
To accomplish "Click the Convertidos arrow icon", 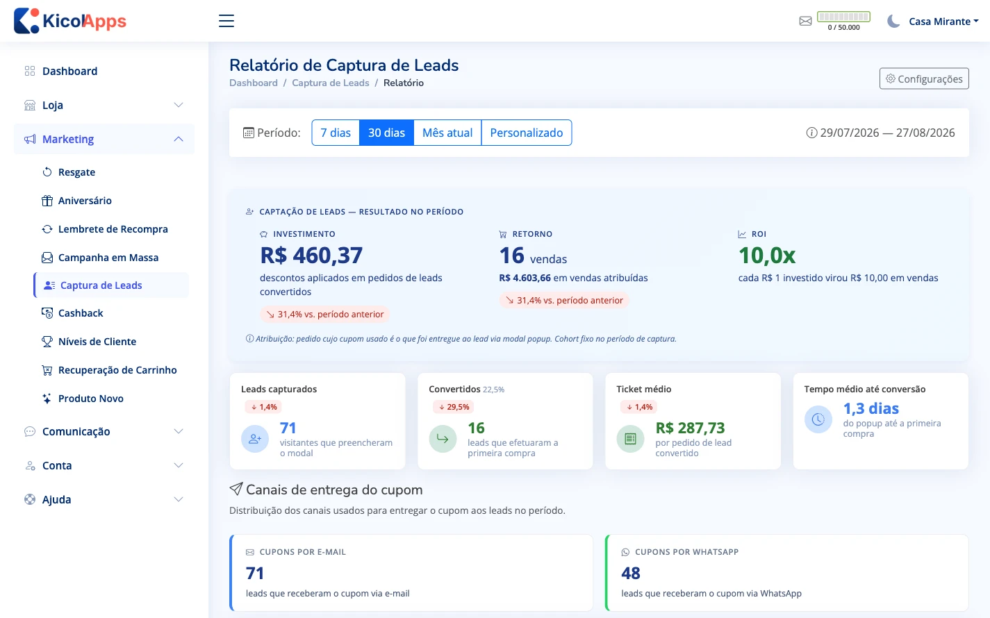I will click(x=443, y=439).
